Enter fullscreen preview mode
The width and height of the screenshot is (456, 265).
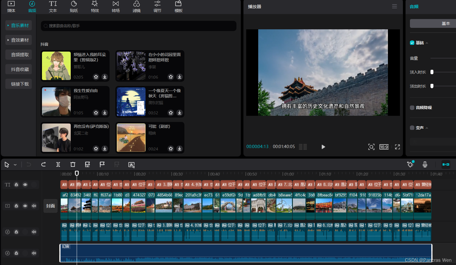click(x=397, y=147)
